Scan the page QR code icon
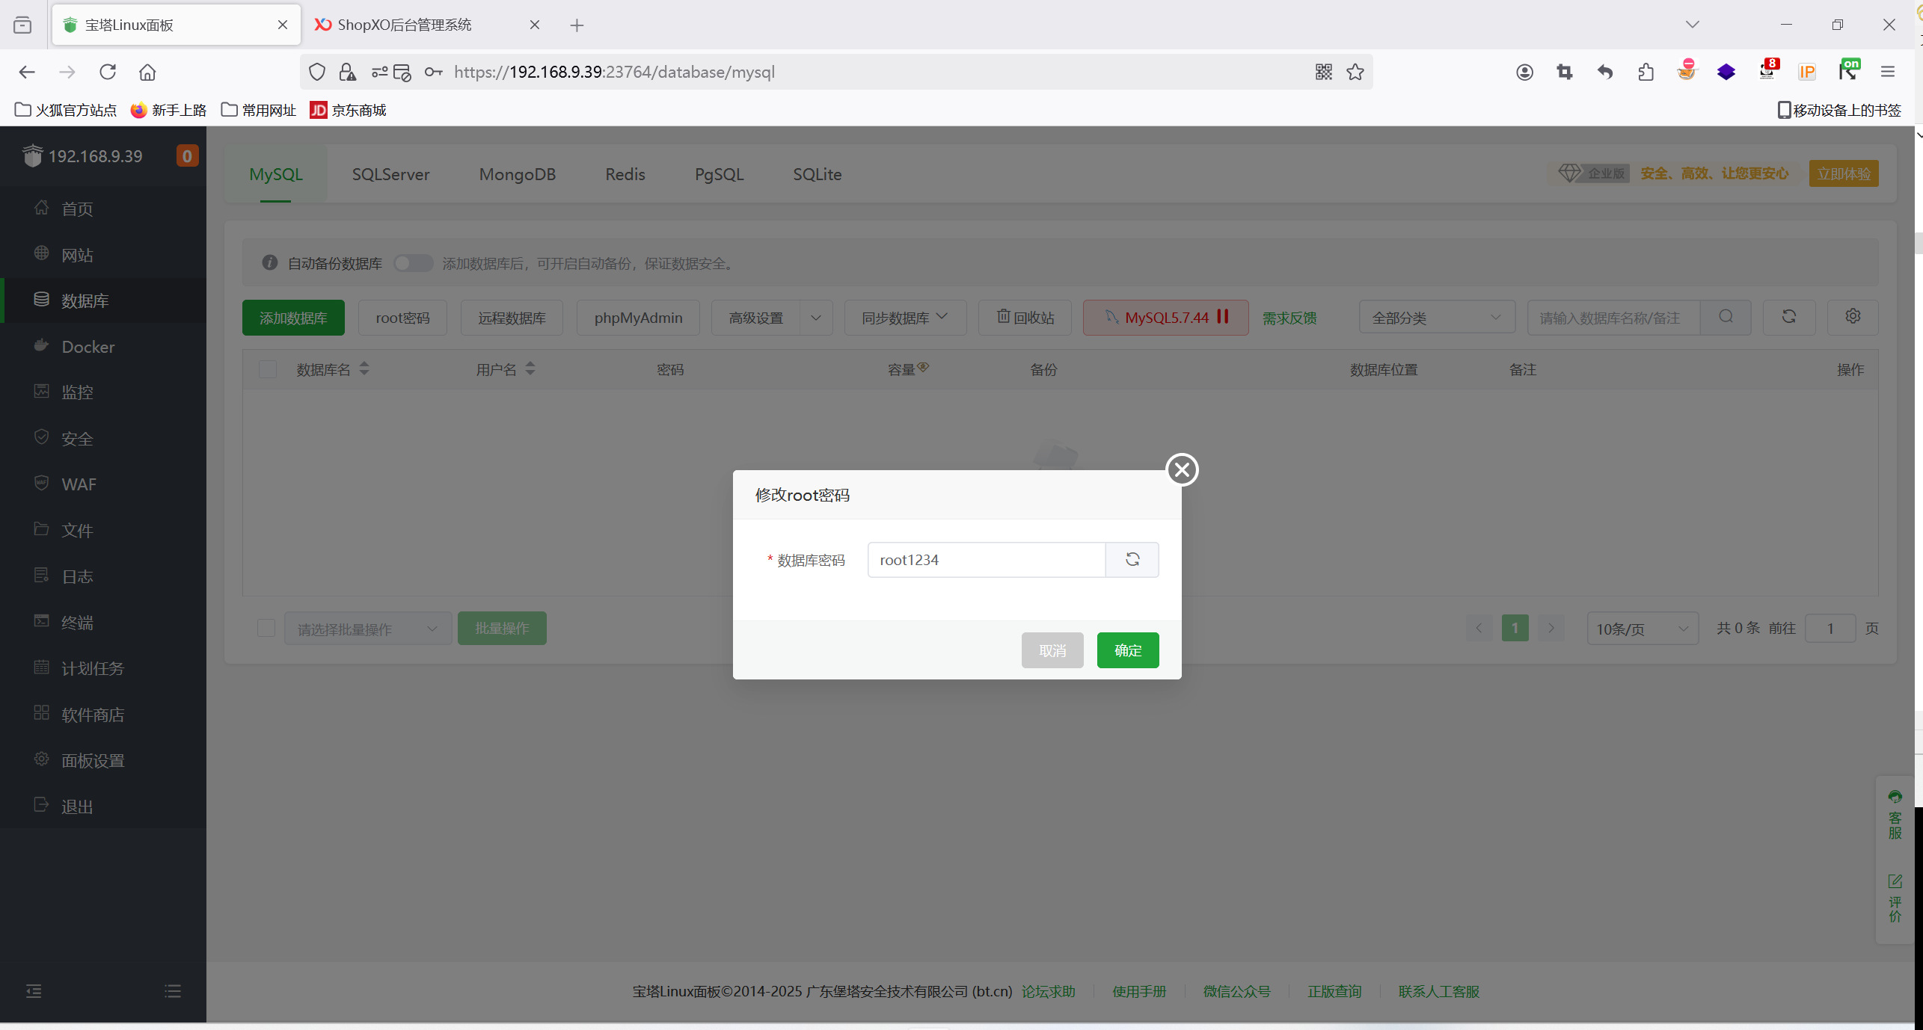Viewport: 1923px width, 1030px height. [x=1323, y=72]
